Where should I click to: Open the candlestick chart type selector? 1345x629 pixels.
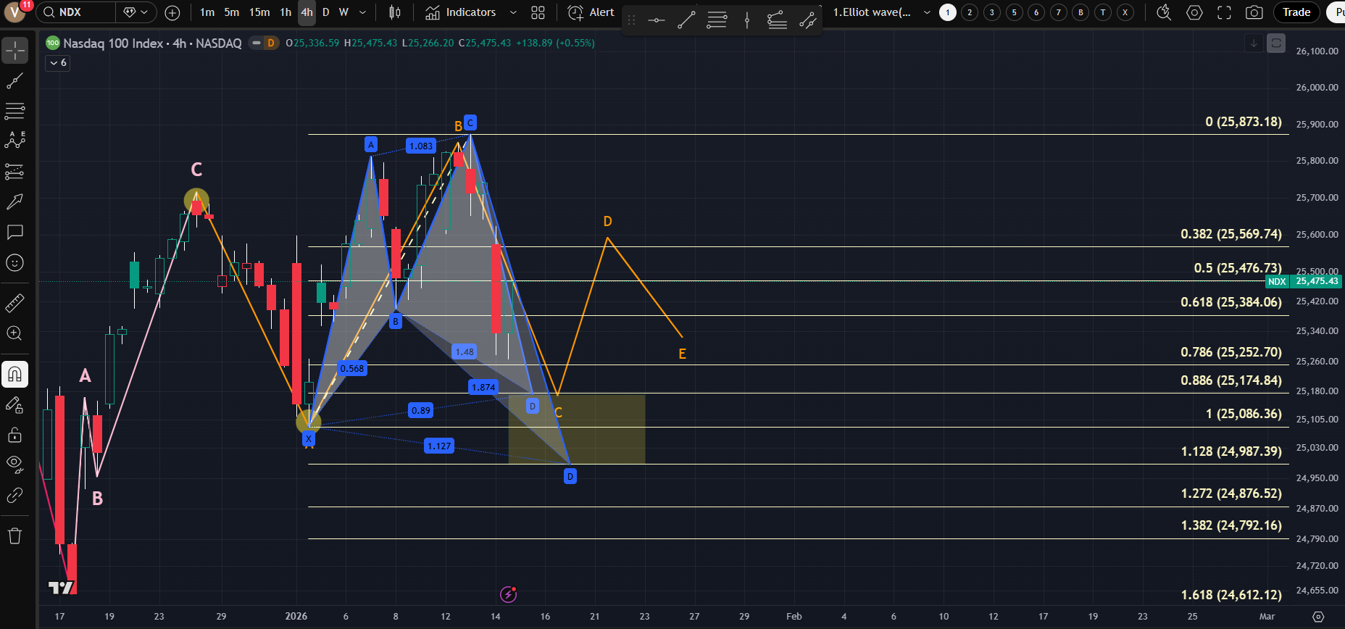pos(395,12)
